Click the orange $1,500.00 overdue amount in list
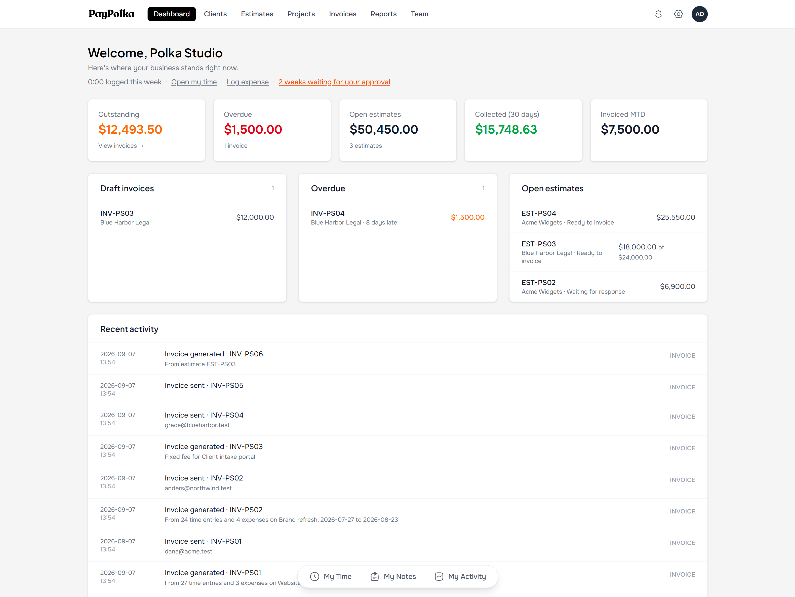 468,217
